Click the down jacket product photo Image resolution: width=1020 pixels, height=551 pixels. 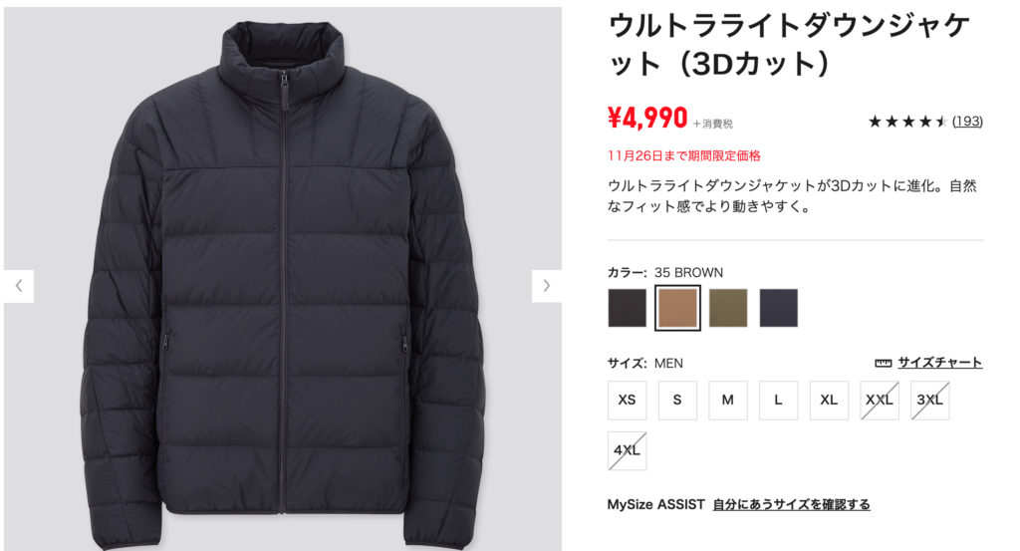point(283,280)
